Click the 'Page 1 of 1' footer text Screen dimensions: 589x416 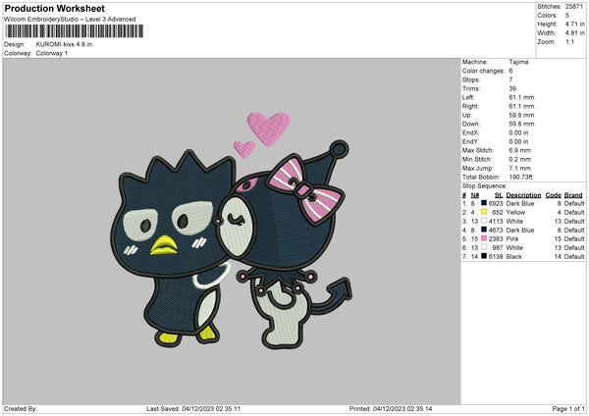568,408
